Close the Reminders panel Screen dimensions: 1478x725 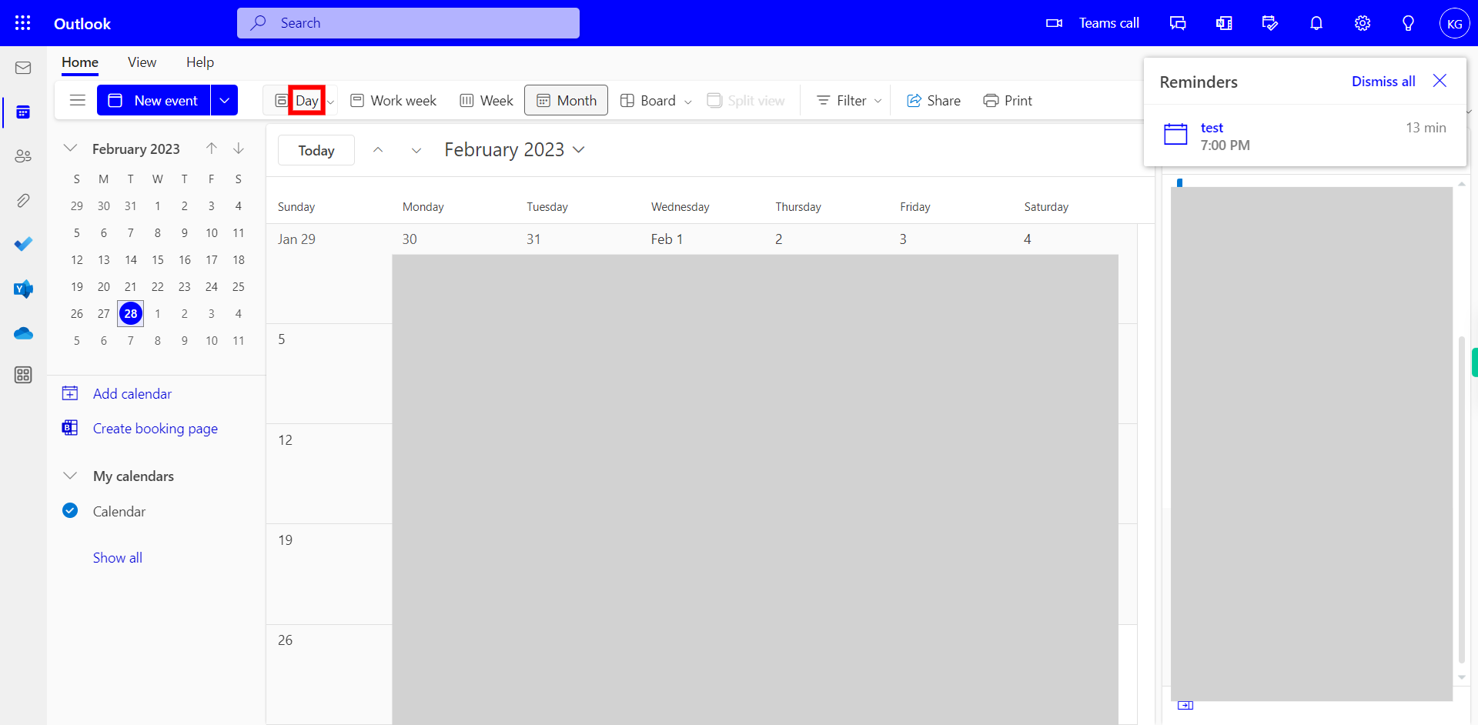[x=1440, y=81]
